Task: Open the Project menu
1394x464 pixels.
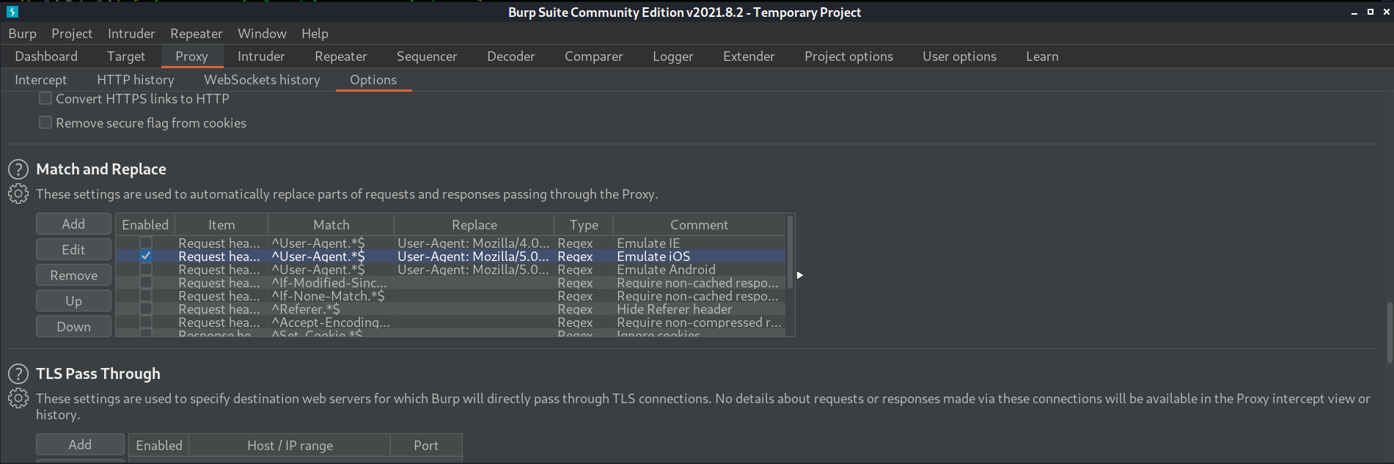Action: tap(72, 34)
